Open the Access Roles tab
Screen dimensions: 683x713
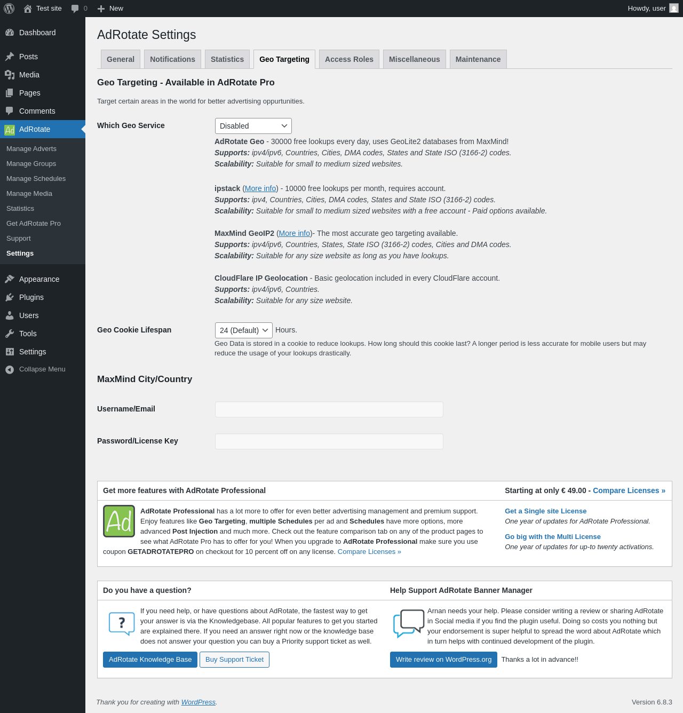[350, 59]
